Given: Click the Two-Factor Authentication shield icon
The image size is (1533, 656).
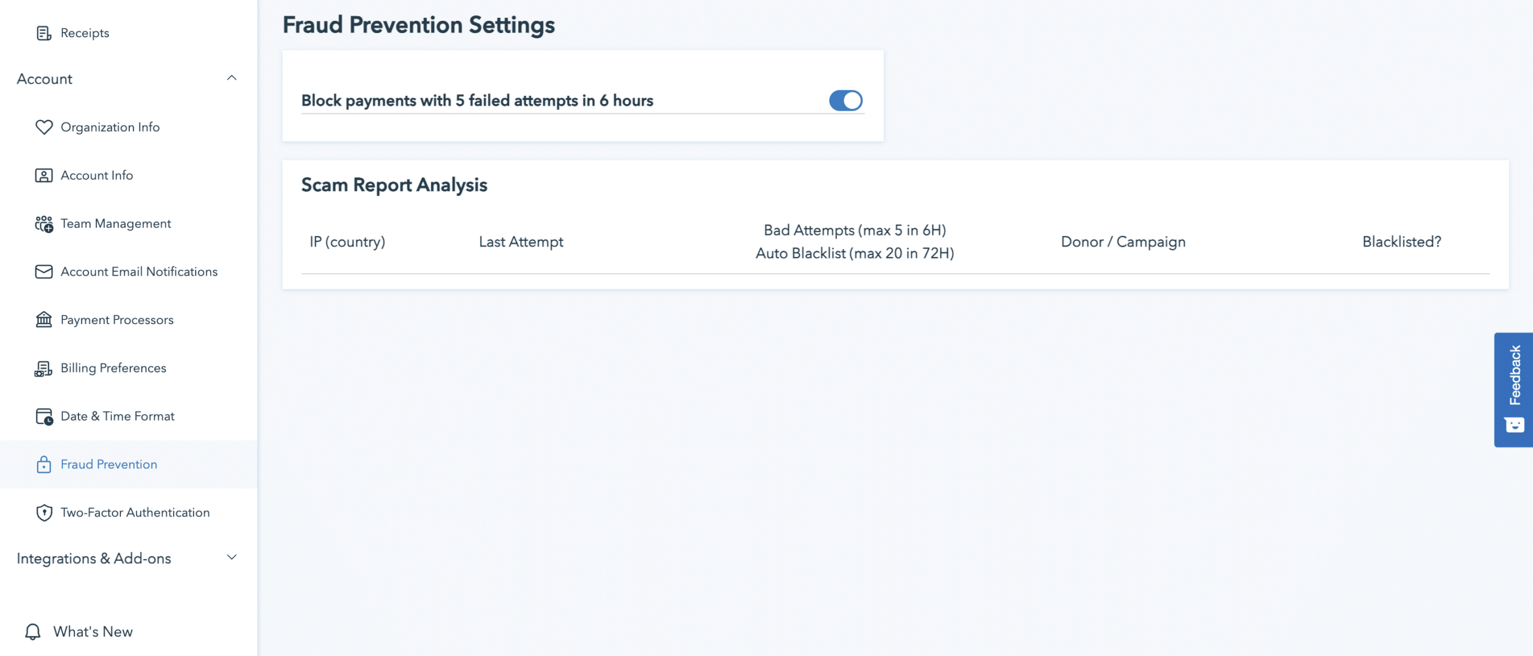Looking at the screenshot, I should point(44,513).
